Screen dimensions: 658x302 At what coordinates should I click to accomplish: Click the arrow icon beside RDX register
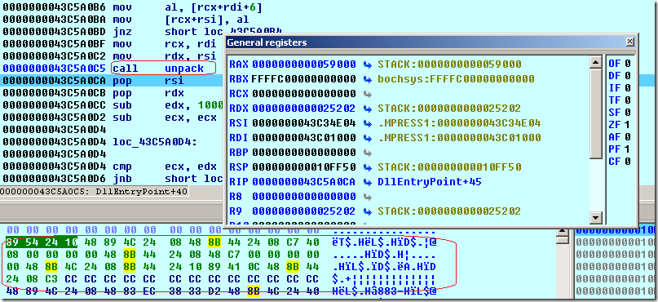click(367, 109)
